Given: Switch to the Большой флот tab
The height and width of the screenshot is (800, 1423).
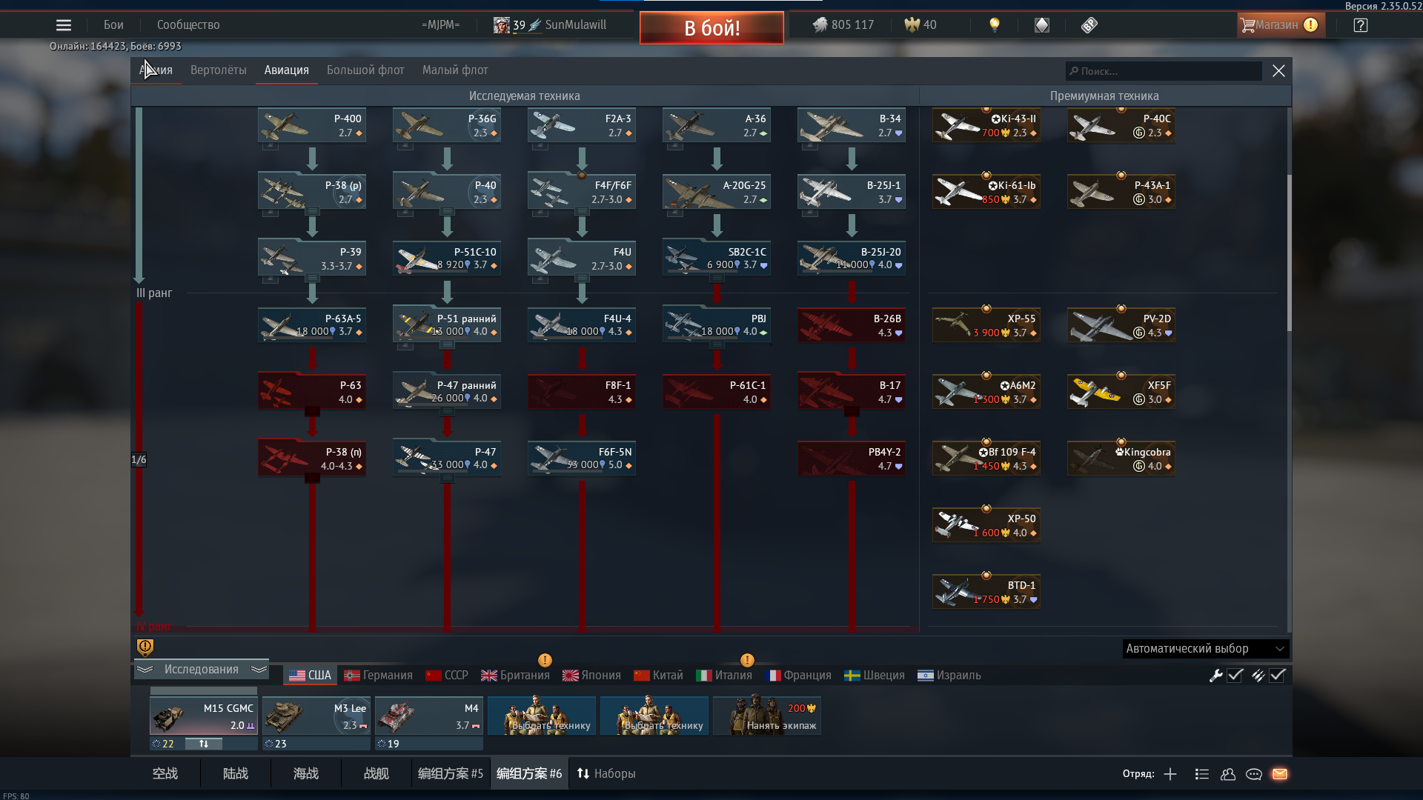Looking at the screenshot, I should pyautogui.click(x=365, y=70).
